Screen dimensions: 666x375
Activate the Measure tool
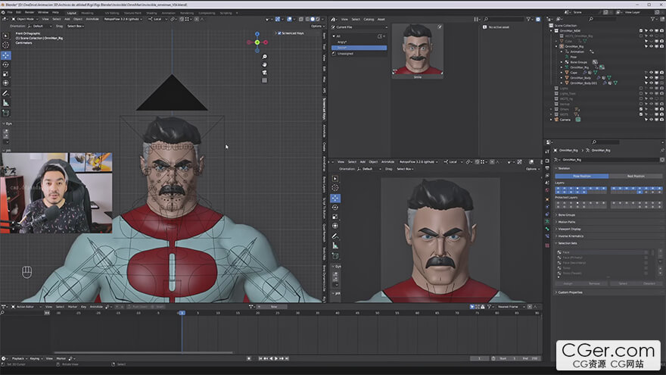(x=6, y=103)
